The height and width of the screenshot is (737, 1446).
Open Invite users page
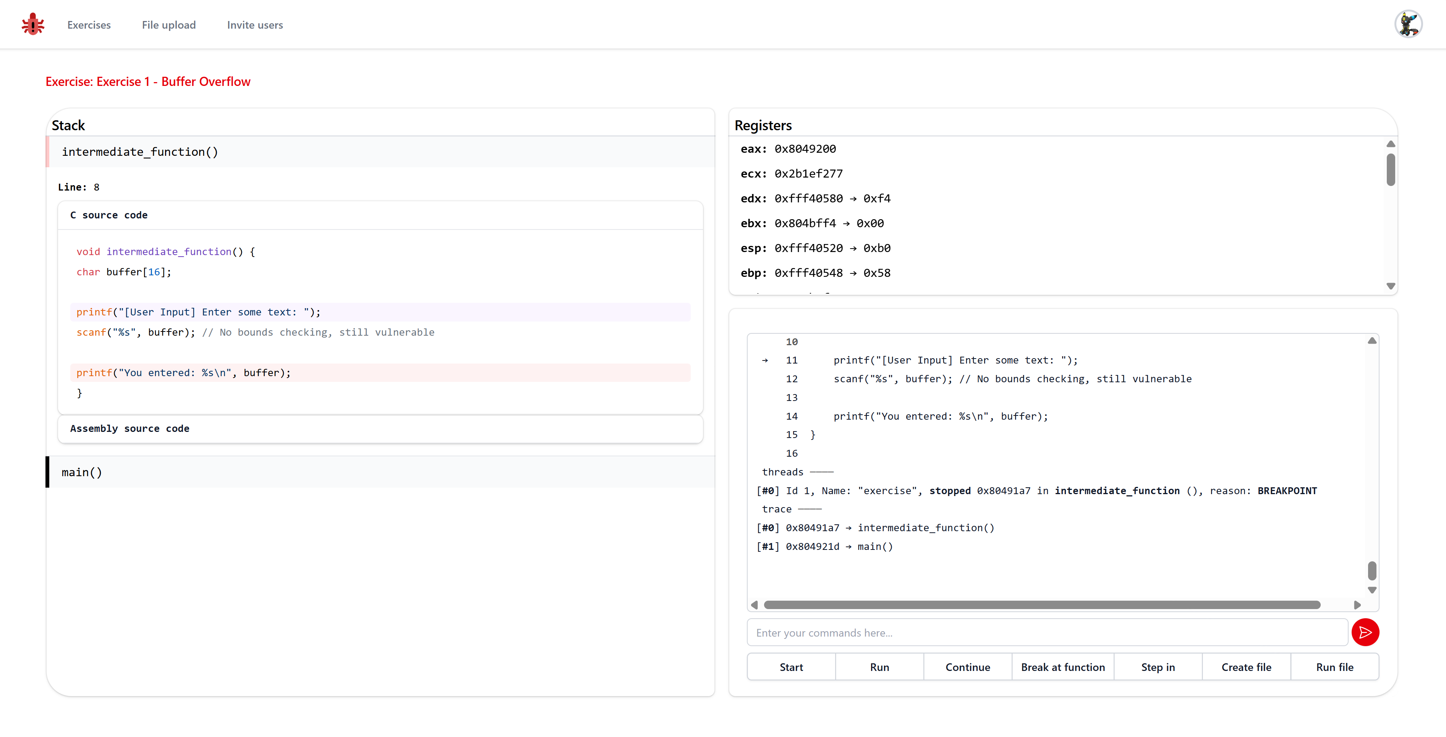pyautogui.click(x=255, y=25)
